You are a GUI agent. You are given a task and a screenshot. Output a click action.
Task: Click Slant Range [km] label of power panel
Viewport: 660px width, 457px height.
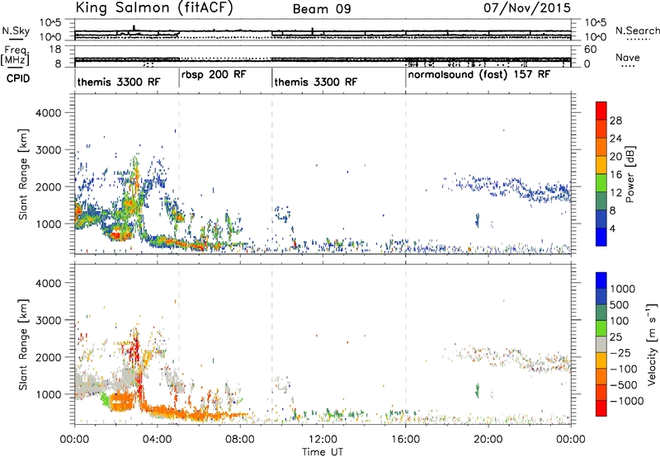23,174
